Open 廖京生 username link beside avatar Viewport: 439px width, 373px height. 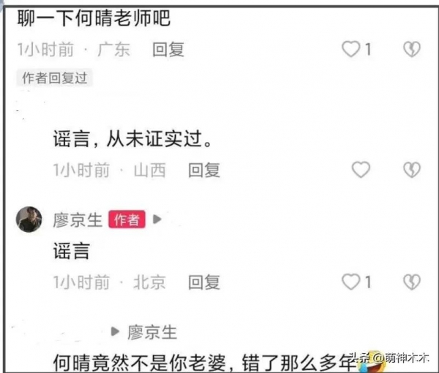pos(78,219)
